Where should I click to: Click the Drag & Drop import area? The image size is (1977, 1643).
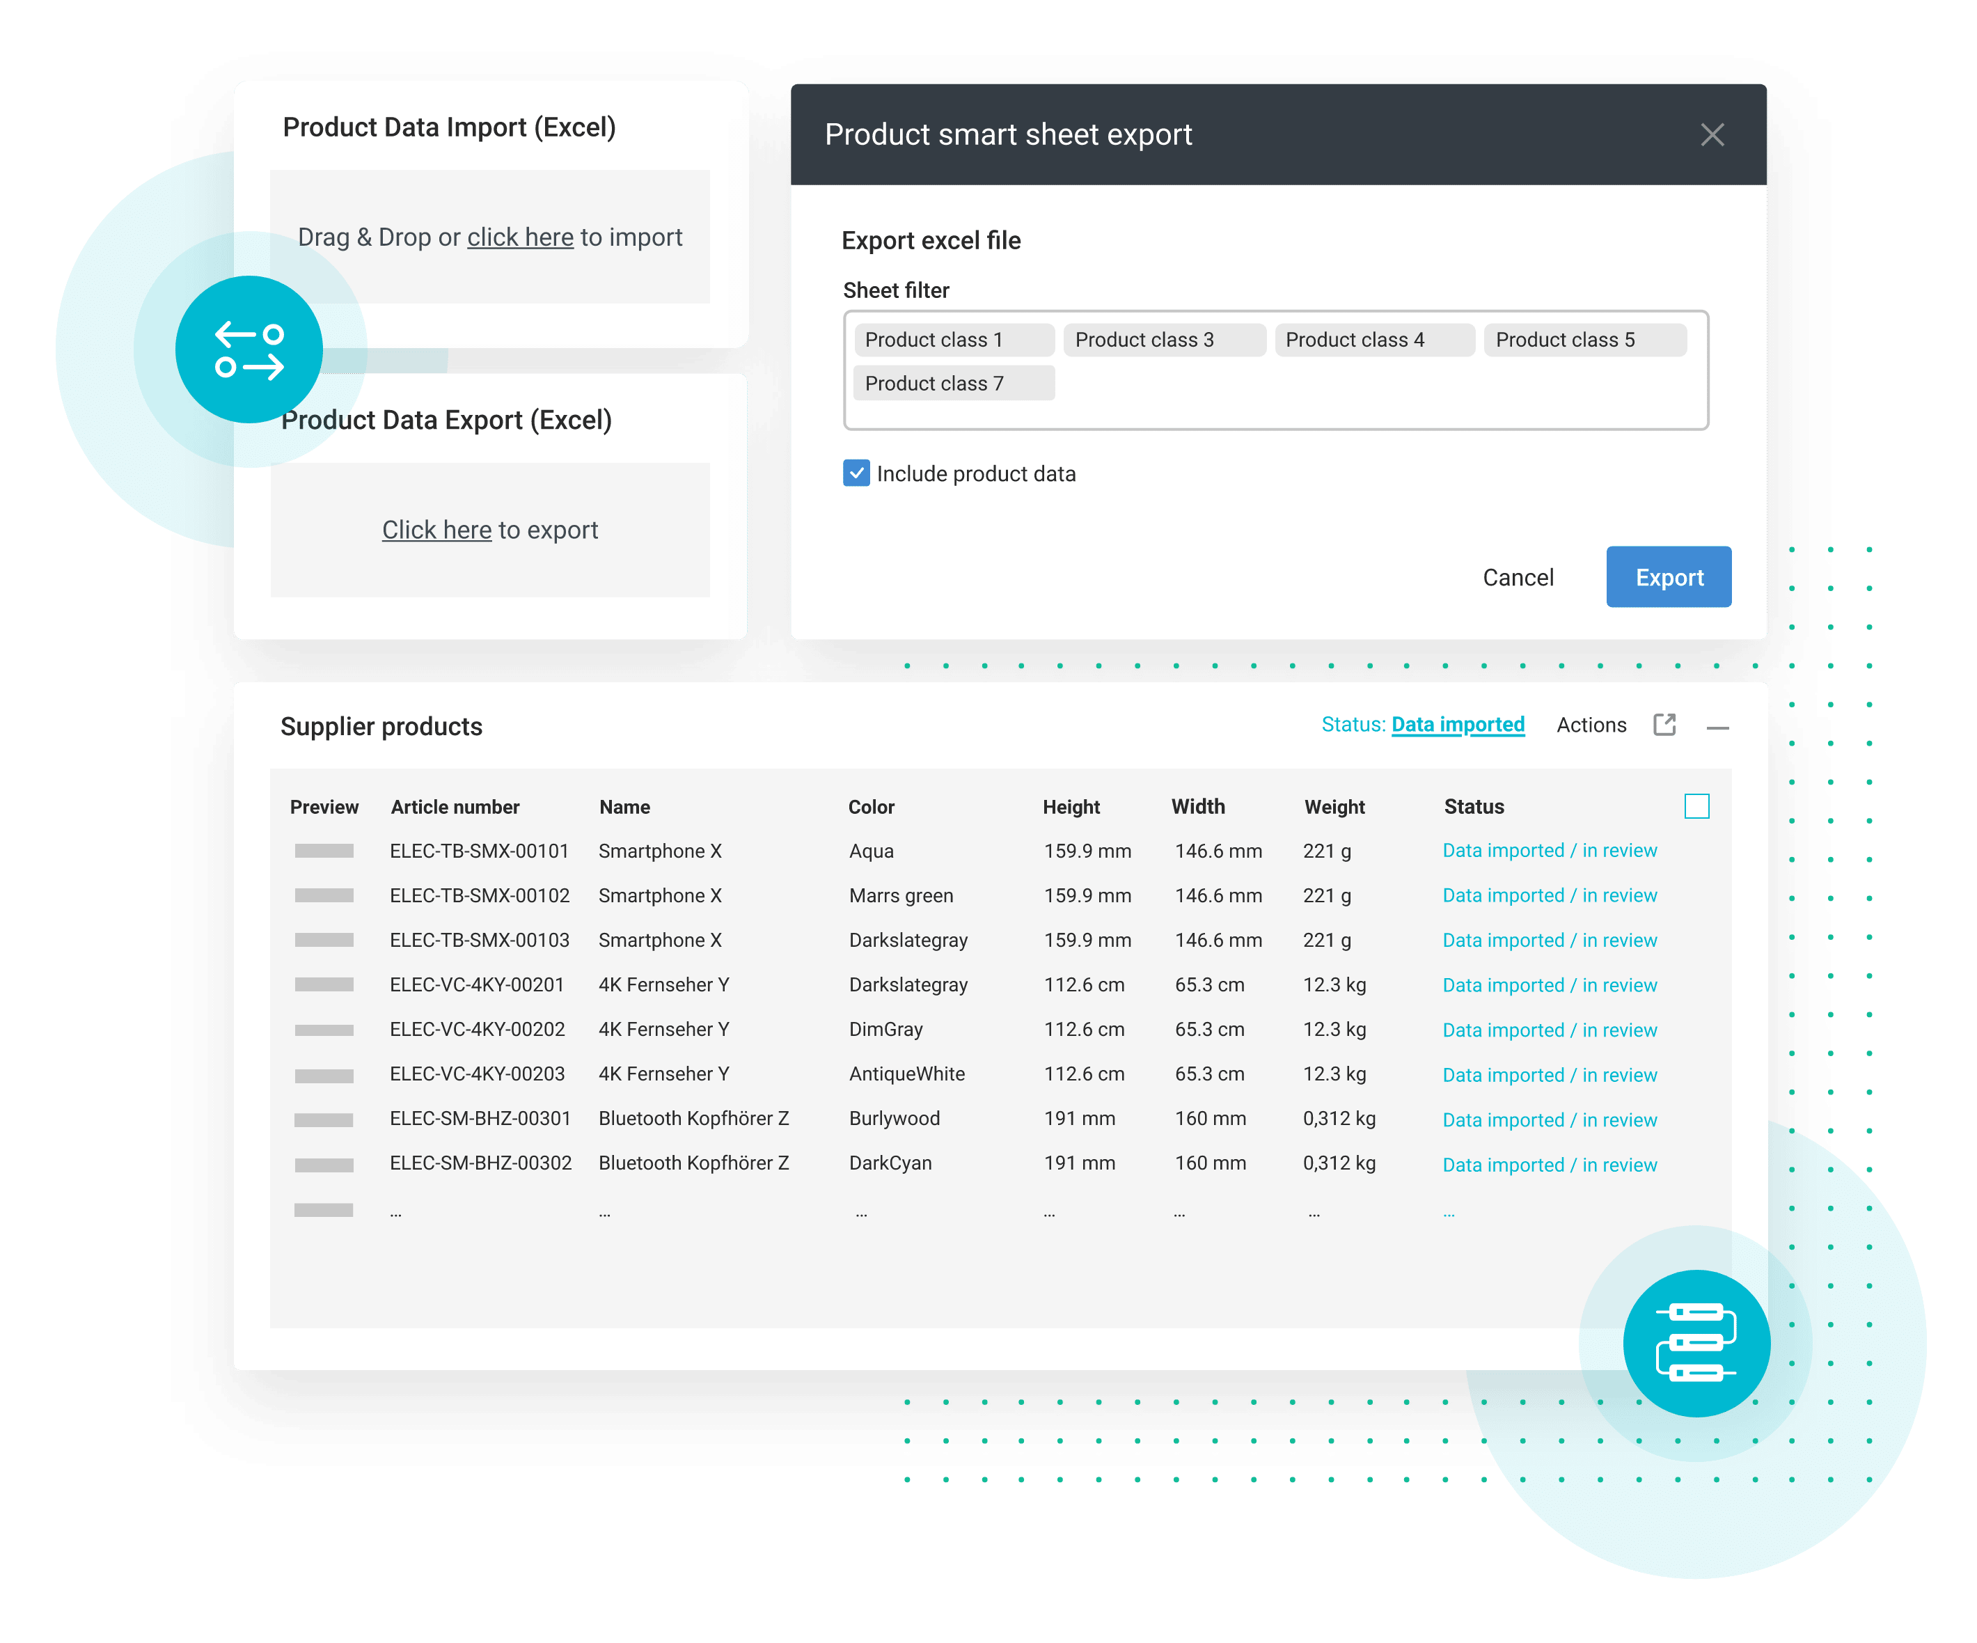[489, 237]
